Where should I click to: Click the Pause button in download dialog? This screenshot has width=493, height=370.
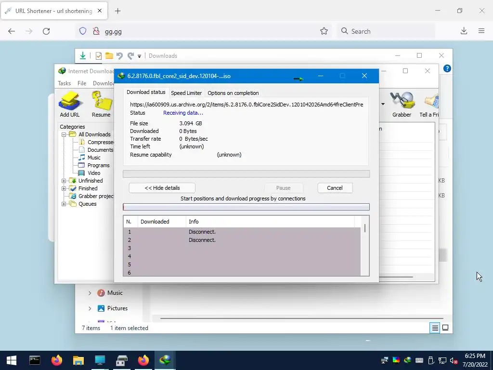pyautogui.click(x=283, y=188)
